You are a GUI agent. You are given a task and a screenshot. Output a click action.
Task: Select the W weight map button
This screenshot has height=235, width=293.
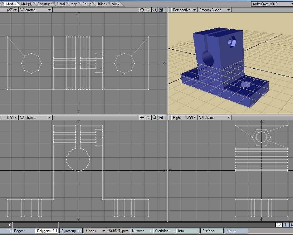(279, 225)
